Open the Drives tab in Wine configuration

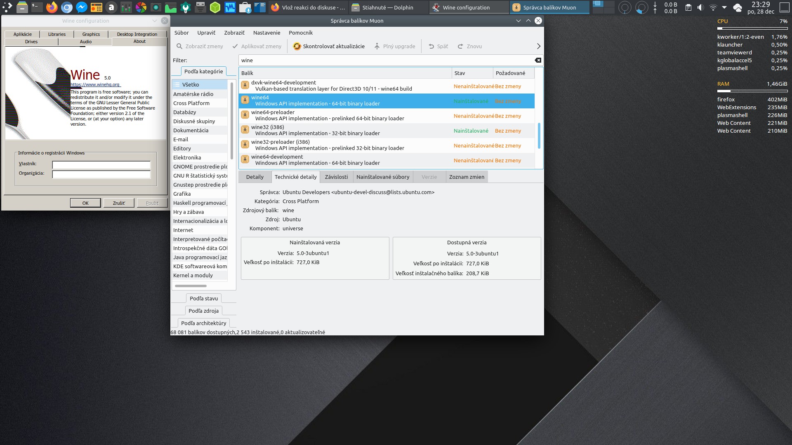(31, 42)
